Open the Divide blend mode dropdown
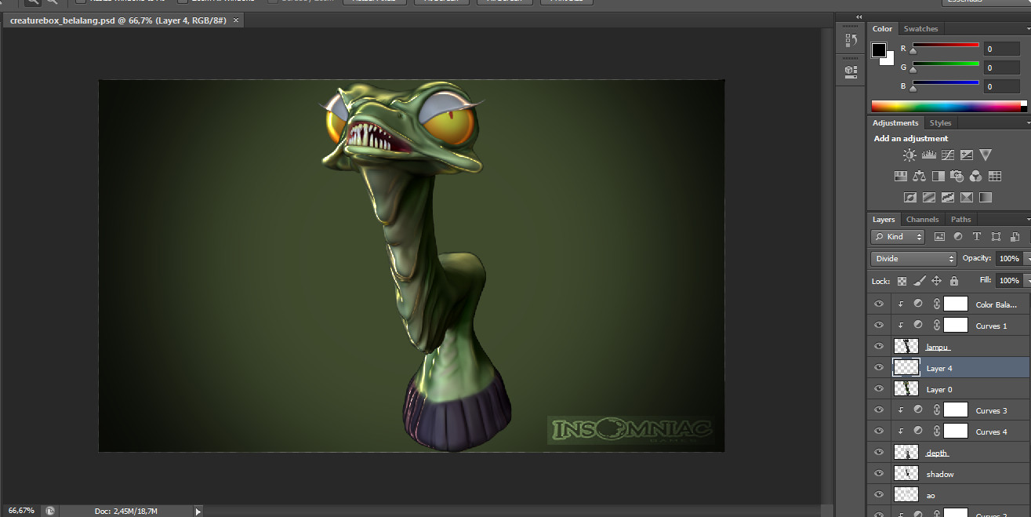 pos(913,258)
